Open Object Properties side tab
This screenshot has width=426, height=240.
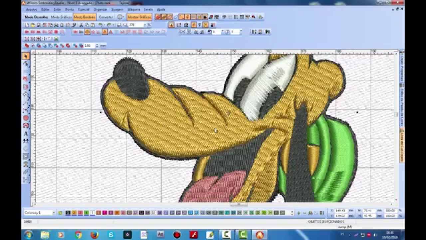click(402, 67)
